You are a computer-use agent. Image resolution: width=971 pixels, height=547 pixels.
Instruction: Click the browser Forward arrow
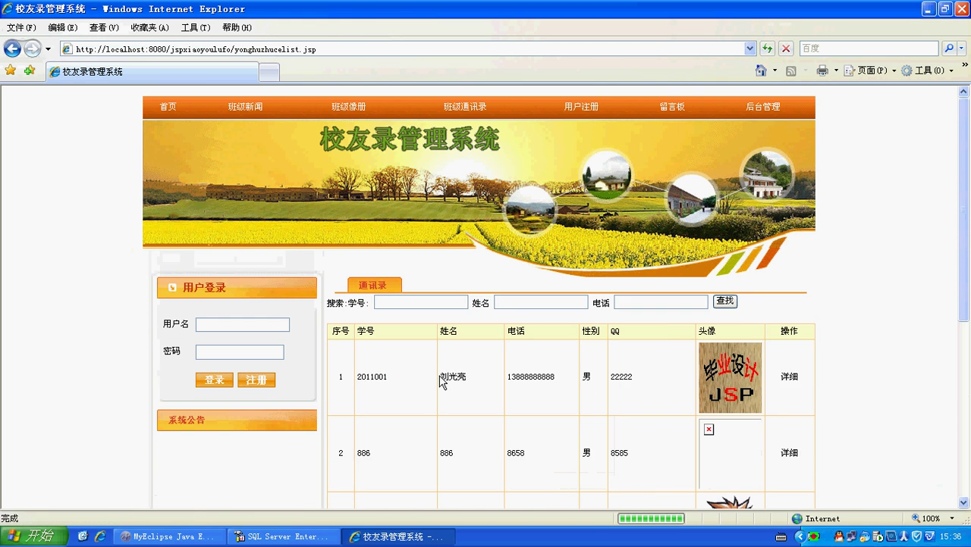32,48
